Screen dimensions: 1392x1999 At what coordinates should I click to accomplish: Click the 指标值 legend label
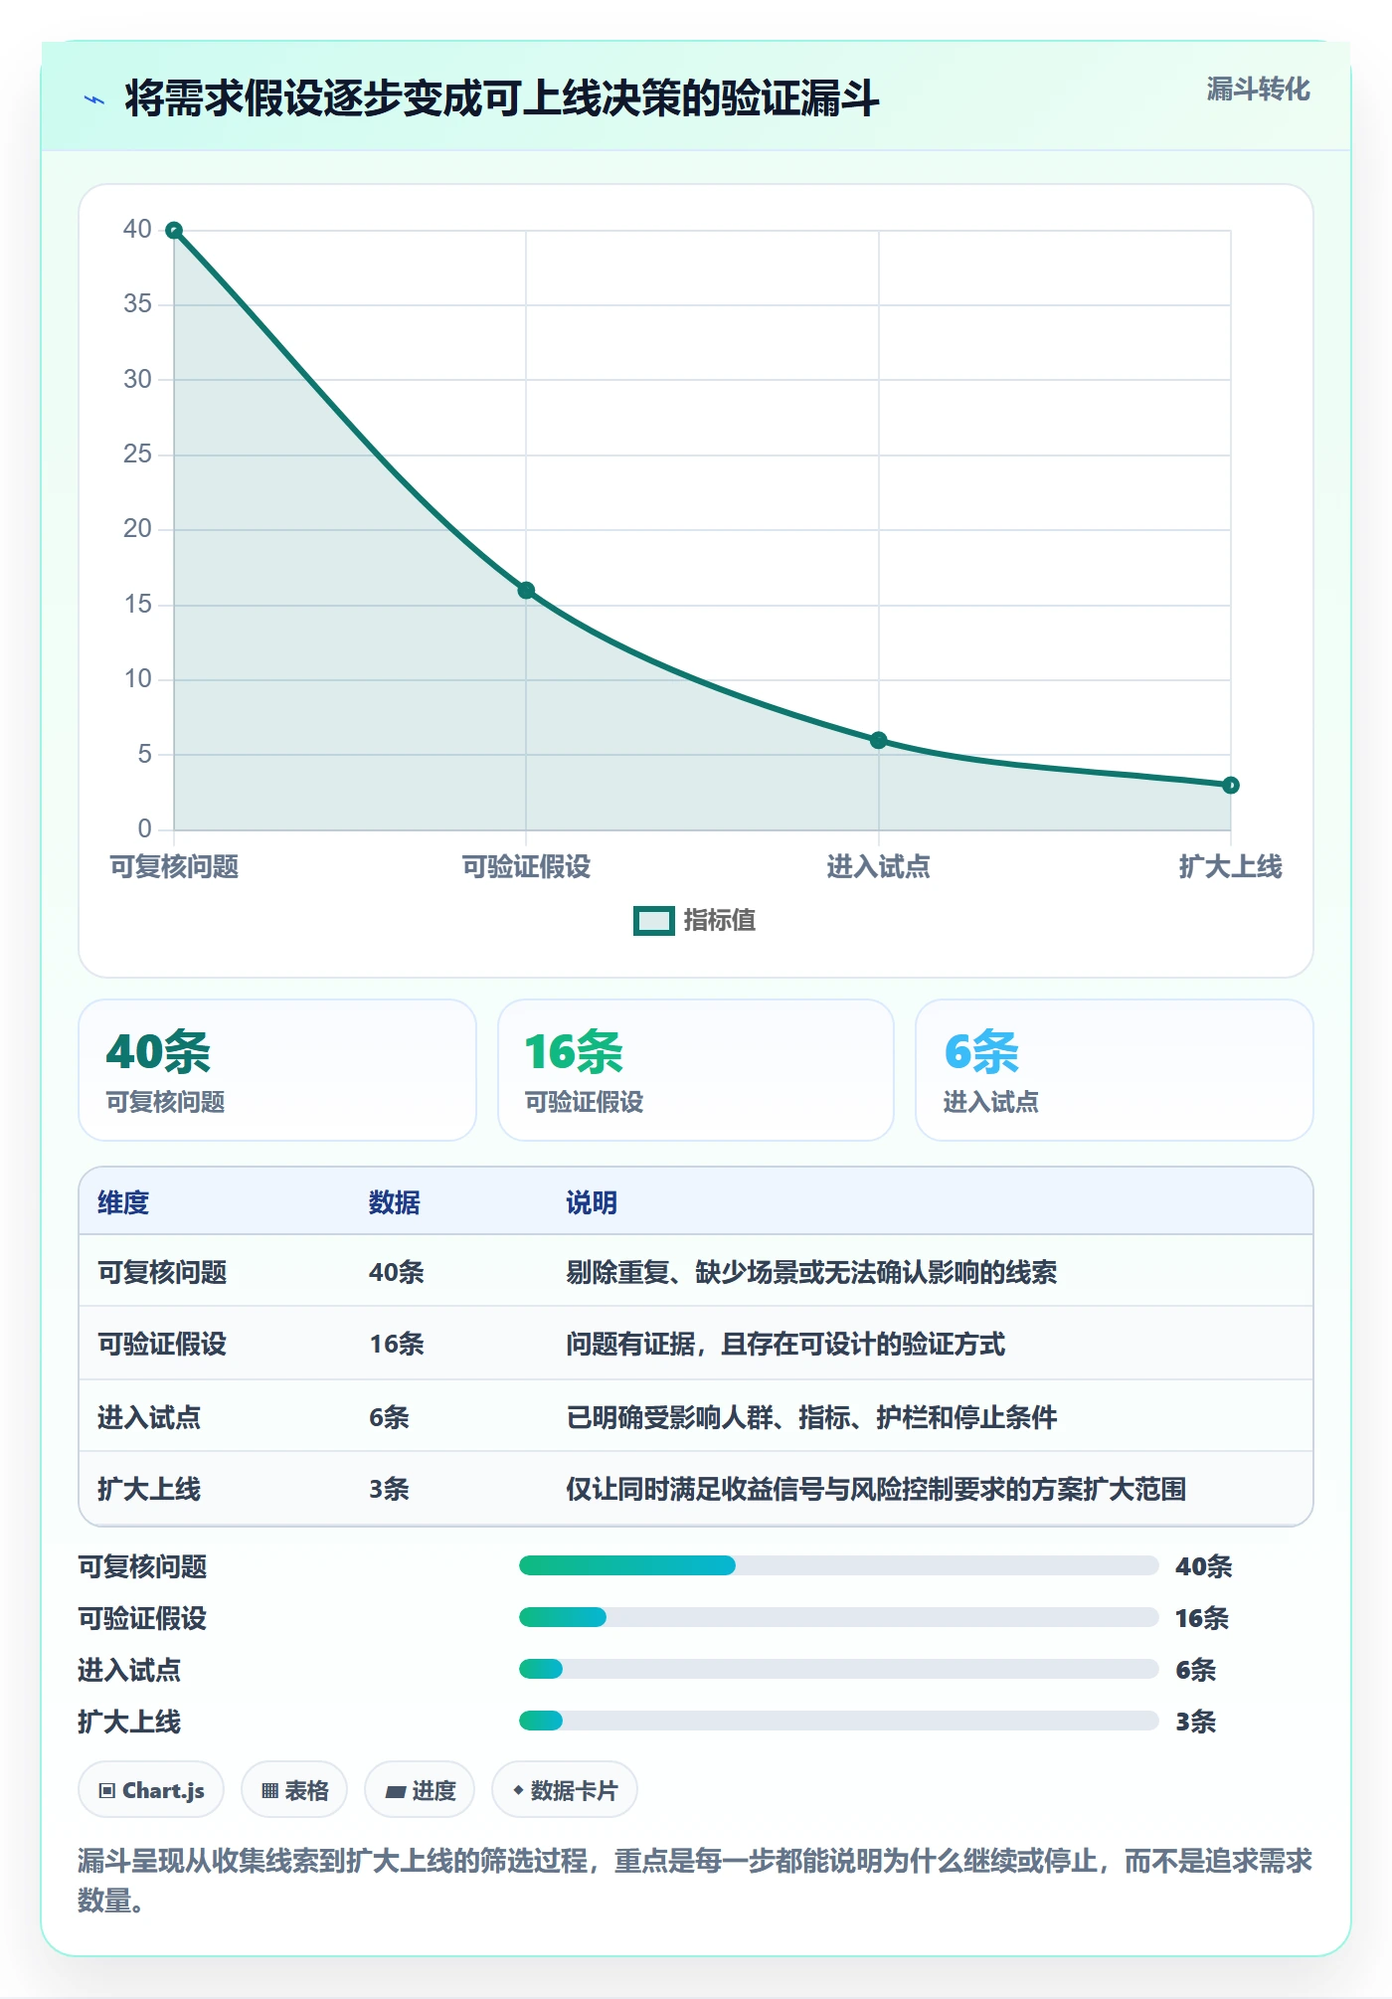coord(720,921)
